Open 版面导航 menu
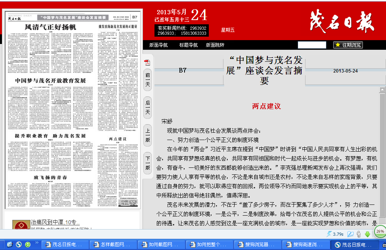 [x=158, y=45]
